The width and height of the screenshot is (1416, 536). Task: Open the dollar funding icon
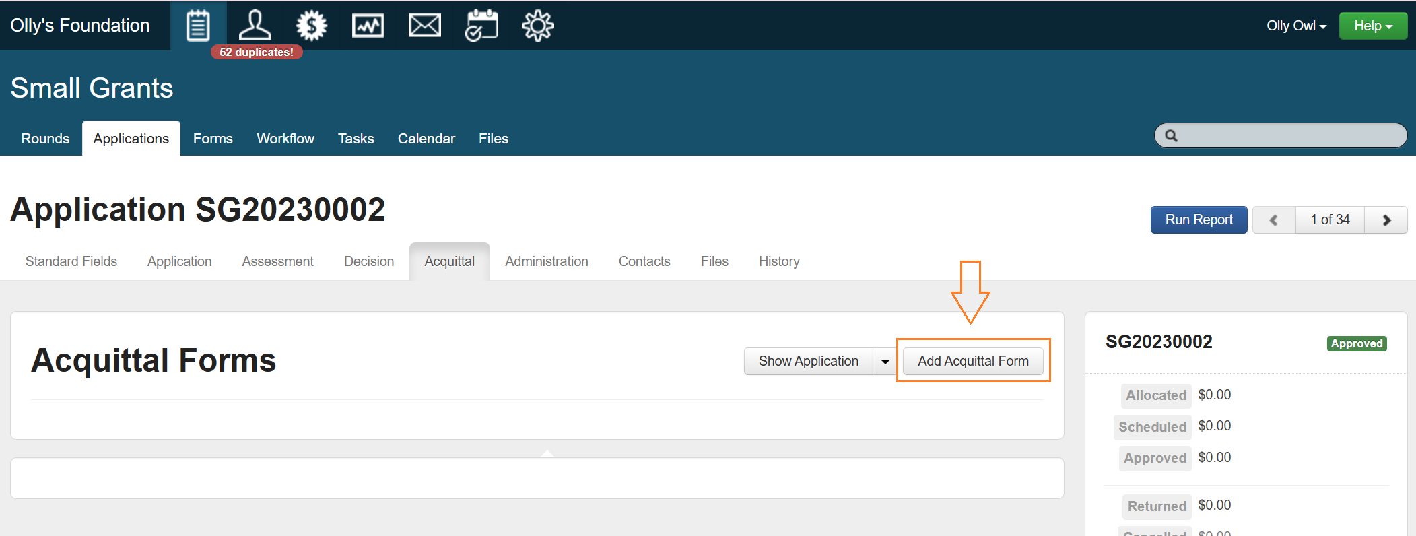click(311, 26)
